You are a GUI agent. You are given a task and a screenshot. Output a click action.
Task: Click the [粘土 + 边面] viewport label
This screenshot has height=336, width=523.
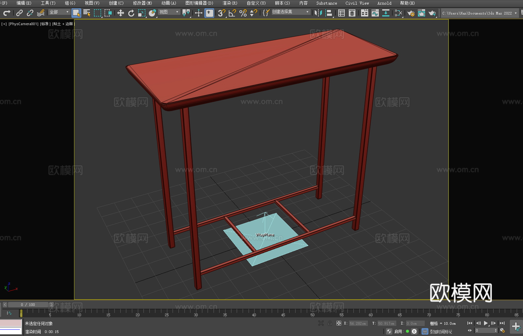[63, 24]
